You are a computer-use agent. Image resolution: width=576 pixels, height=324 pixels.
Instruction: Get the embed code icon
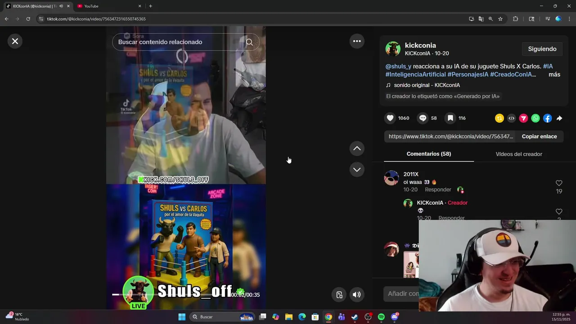tap(512, 118)
